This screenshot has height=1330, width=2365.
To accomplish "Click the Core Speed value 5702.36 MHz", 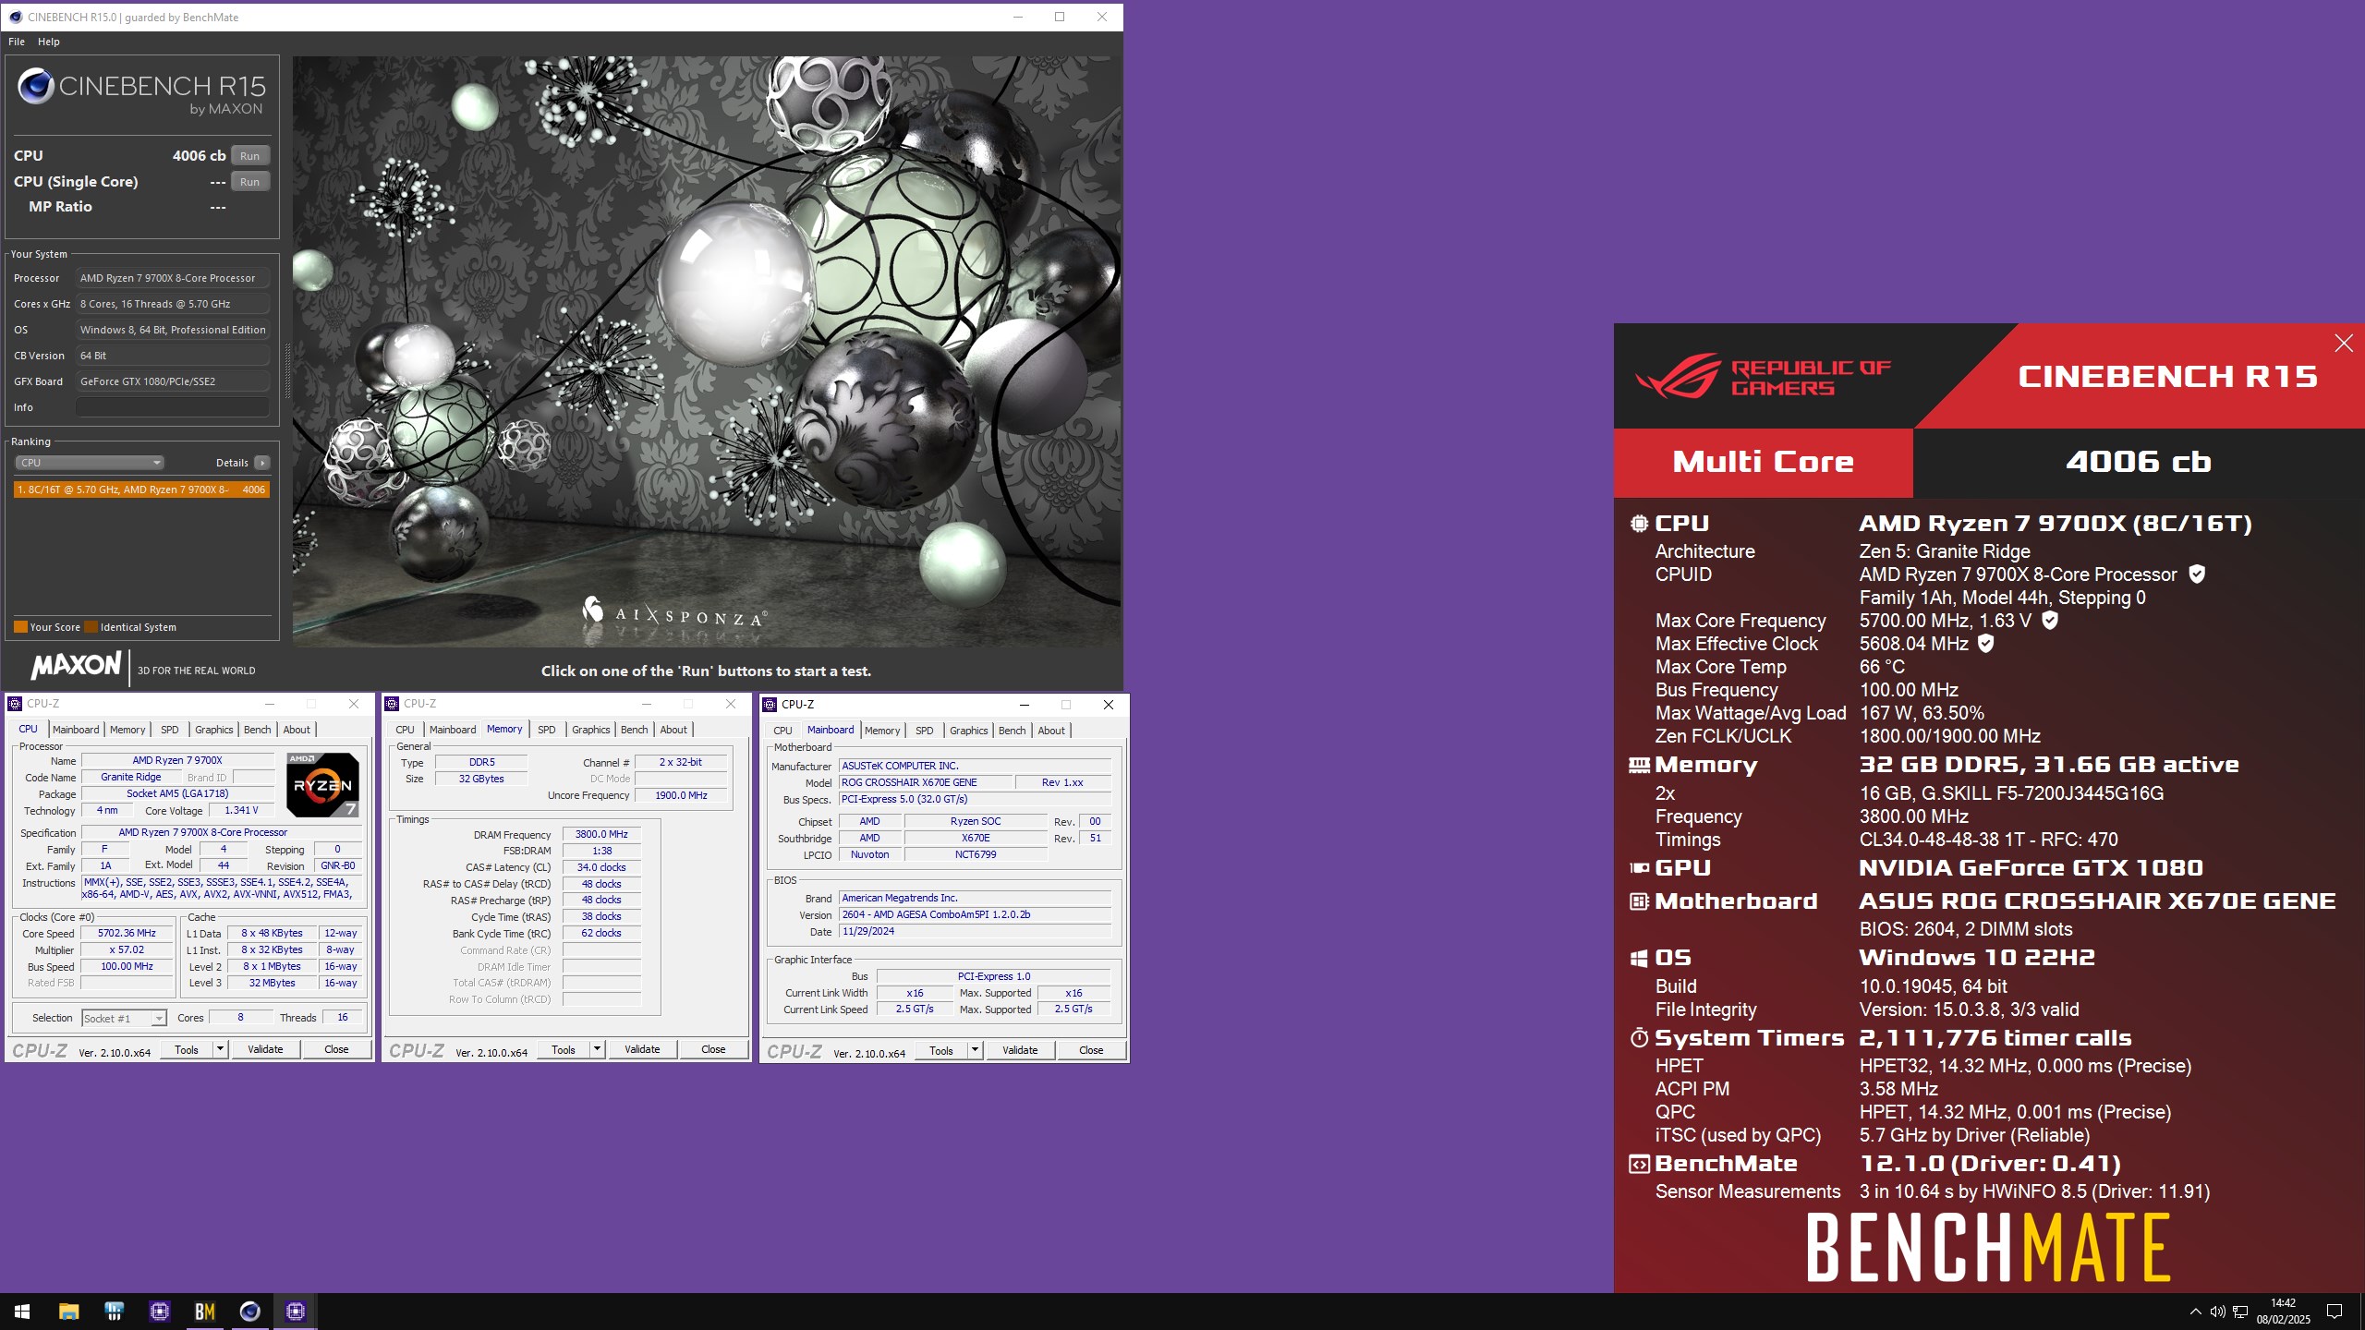I will point(127,933).
